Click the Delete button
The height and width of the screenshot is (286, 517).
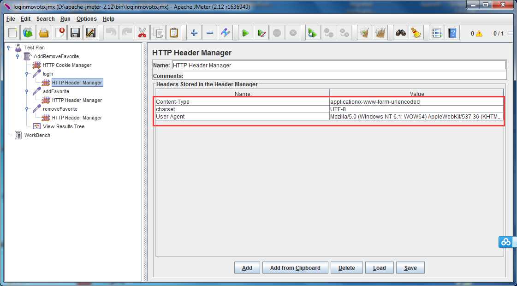click(x=346, y=268)
